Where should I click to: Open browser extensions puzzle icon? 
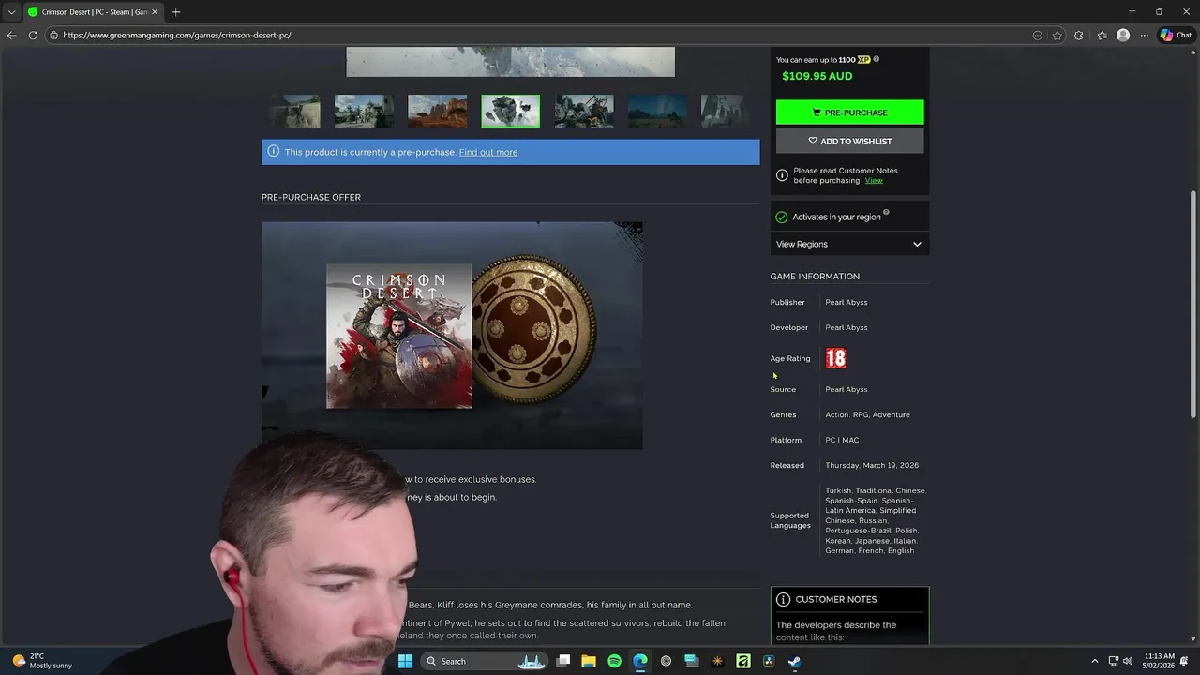coord(1079,35)
